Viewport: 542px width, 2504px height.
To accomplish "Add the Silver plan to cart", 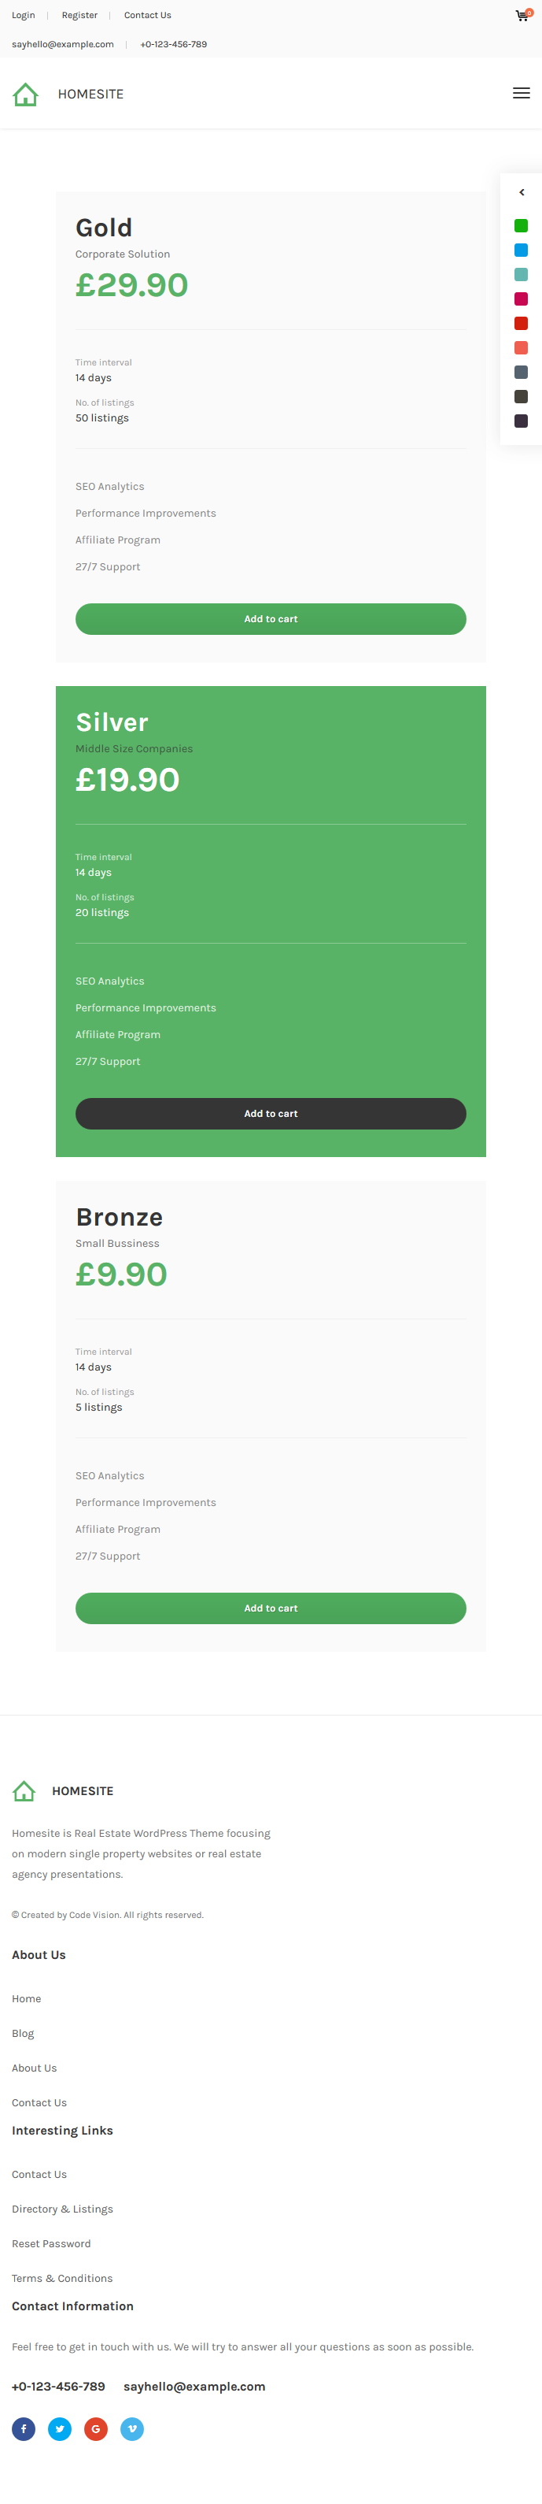I will coord(271,1113).
